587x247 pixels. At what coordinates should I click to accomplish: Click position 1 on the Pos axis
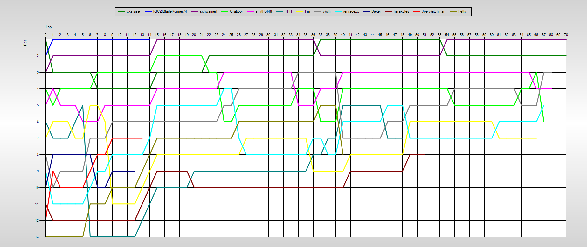pyautogui.click(x=38, y=39)
